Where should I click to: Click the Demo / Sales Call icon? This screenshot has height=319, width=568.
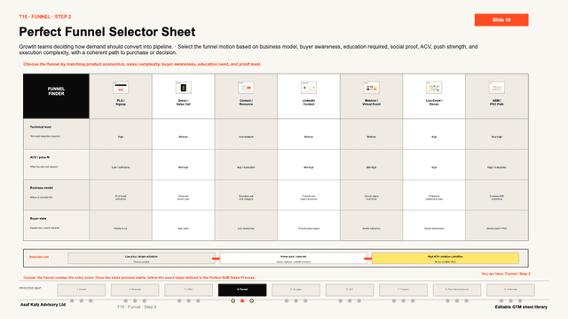click(184, 88)
